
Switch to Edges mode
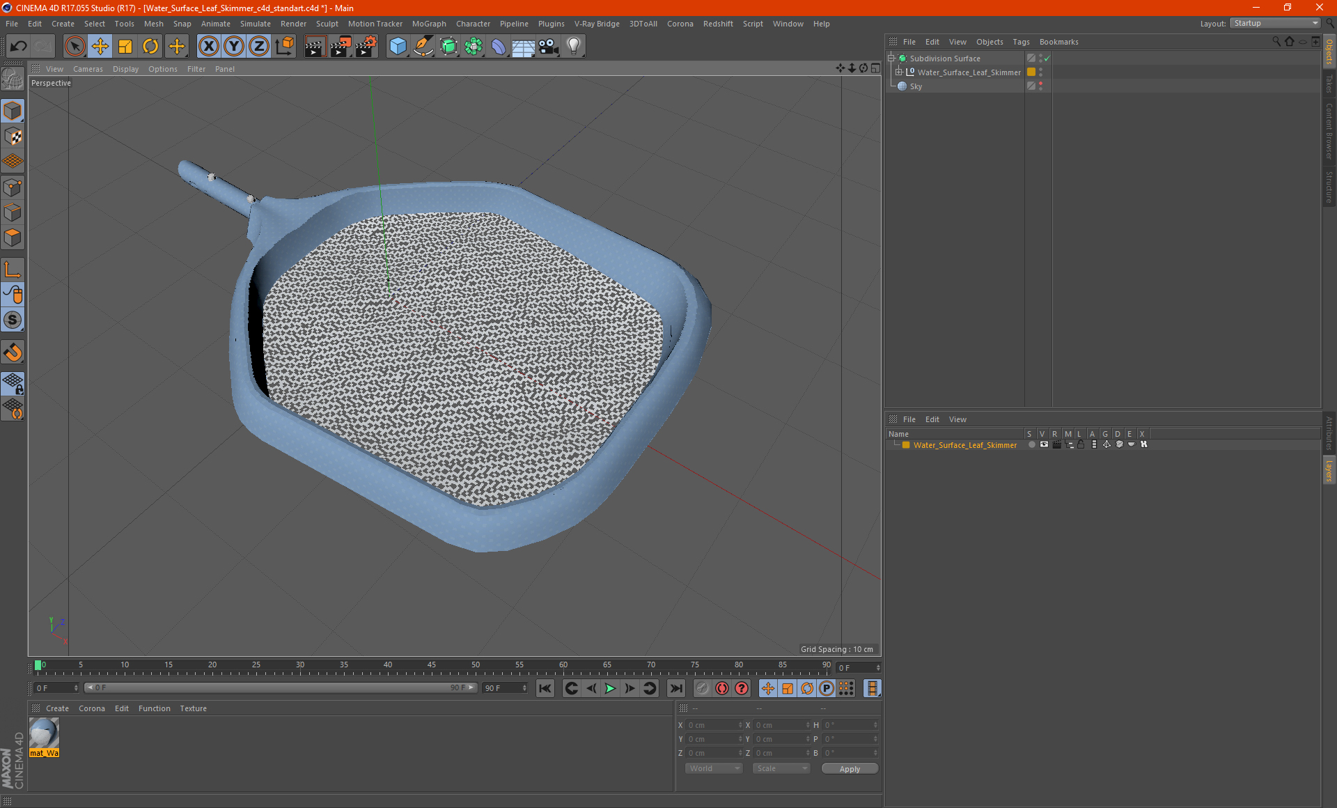pos(13,212)
